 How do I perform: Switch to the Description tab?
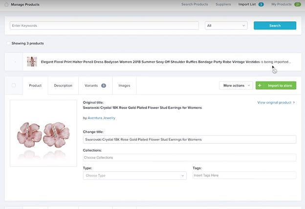pyautogui.click(x=63, y=86)
